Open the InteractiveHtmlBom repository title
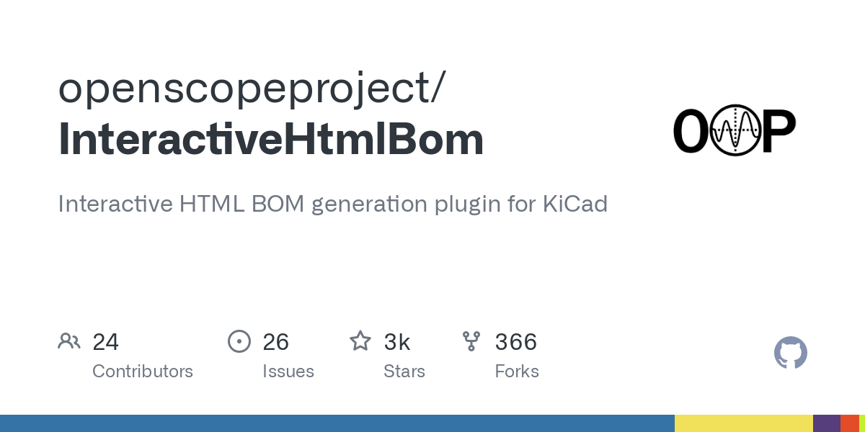The height and width of the screenshot is (432, 865). click(x=271, y=140)
